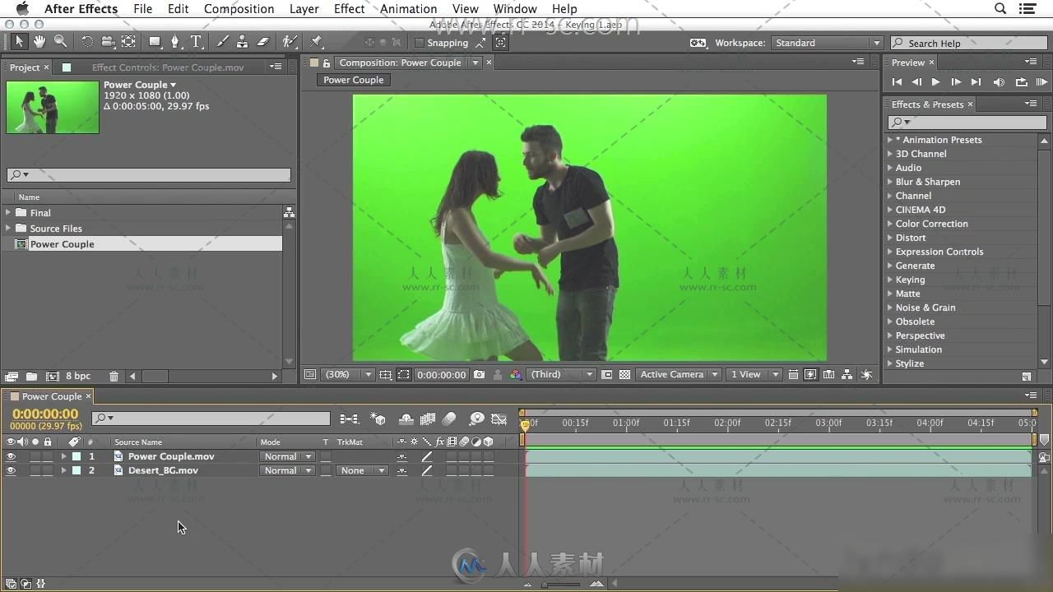Open the composition flowchart icon
This screenshot has width=1053, height=592.
[x=847, y=374]
